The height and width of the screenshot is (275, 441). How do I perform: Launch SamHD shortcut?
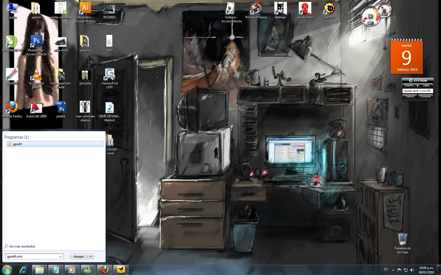(x=329, y=11)
